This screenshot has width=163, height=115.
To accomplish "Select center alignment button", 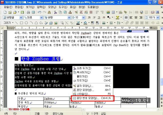I will (x=136, y=18).
